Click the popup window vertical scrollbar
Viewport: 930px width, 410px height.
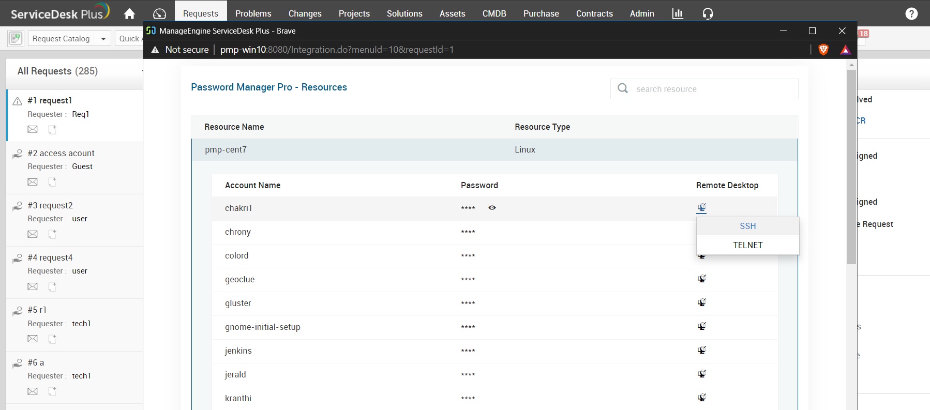pyautogui.click(x=851, y=165)
